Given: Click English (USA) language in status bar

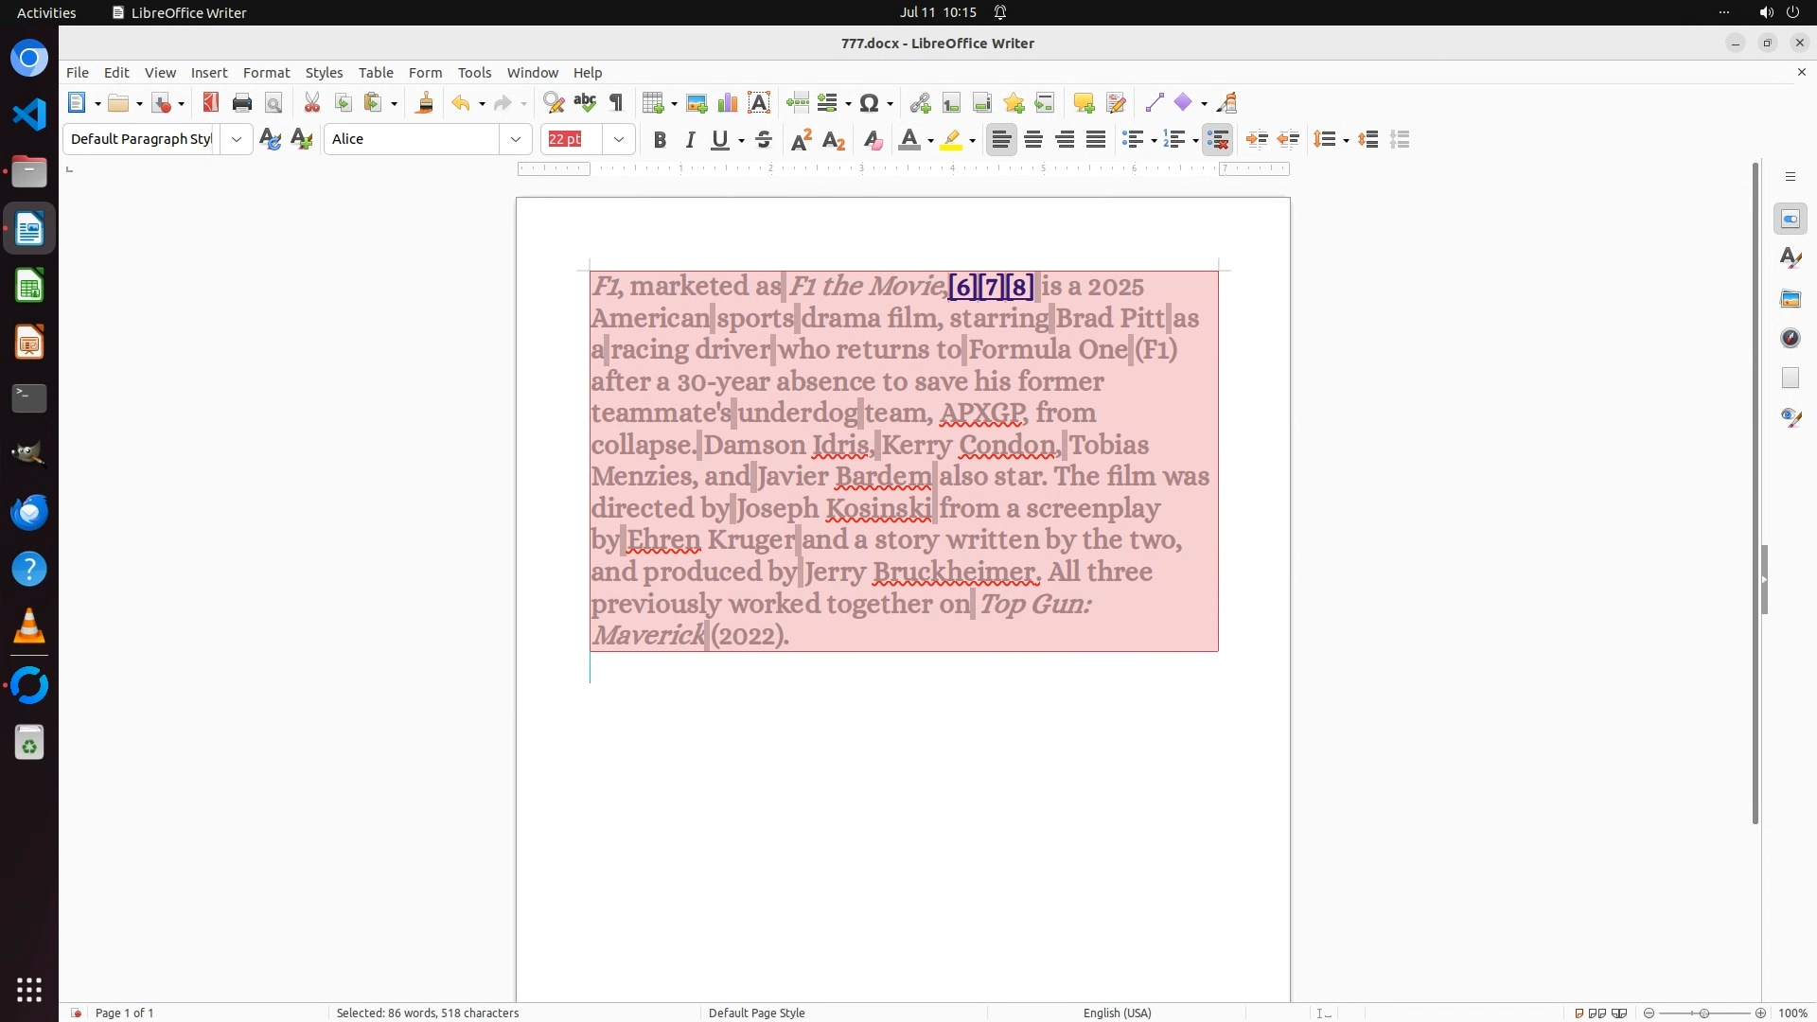Looking at the screenshot, I should (x=1117, y=1013).
